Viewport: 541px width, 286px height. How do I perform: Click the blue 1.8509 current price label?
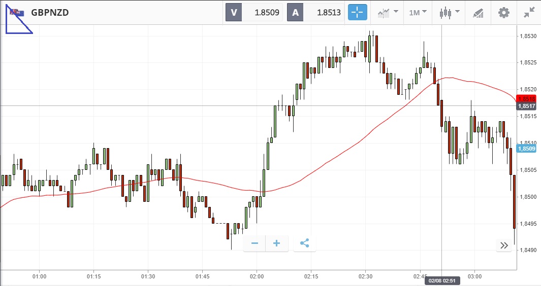(x=526, y=149)
